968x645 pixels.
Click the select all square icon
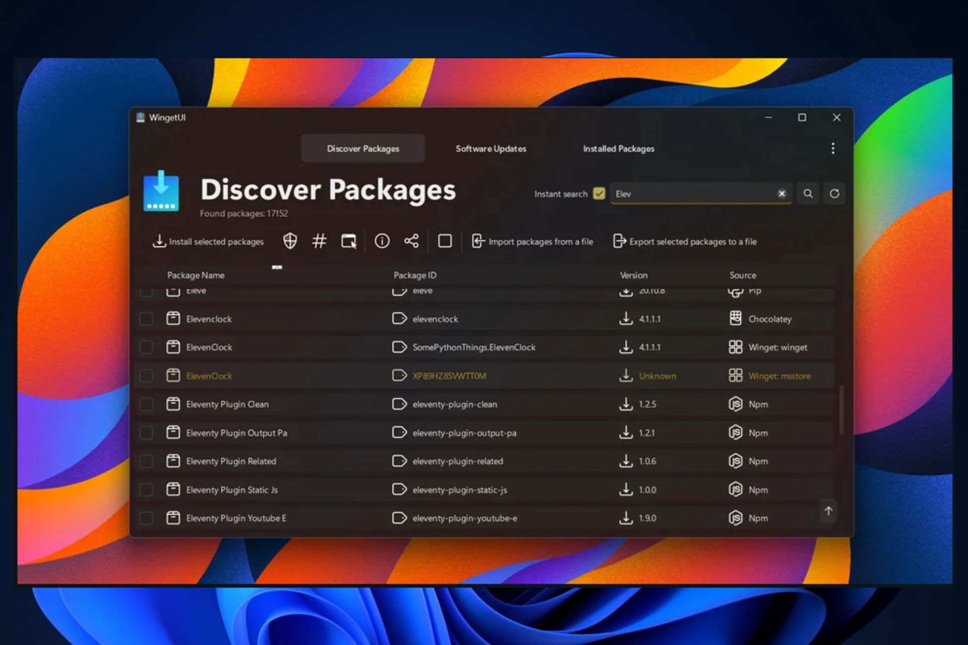point(445,241)
